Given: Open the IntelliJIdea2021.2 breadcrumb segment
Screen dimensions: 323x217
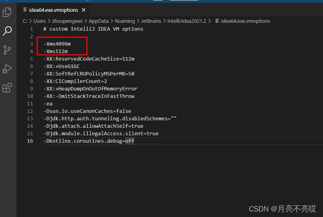Looking at the screenshot, I should click(x=187, y=21).
